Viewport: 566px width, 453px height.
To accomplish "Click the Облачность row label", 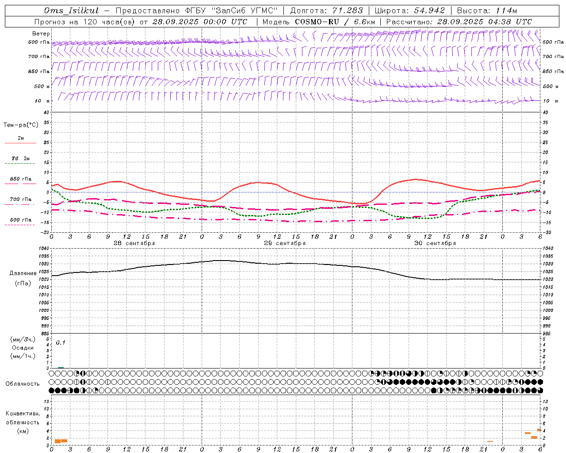I will click(23, 384).
